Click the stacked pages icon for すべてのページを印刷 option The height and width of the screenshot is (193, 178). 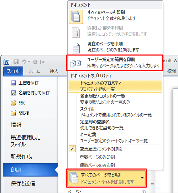pyautogui.click(x=76, y=17)
